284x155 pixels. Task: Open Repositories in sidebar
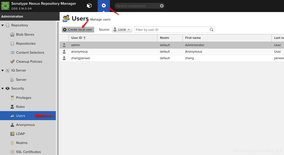28,44
